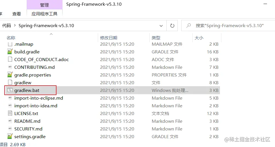
Task: Click the gradlew file icon
Action: (10, 82)
